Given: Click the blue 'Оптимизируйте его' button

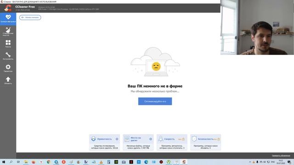Looking at the screenshot, I should 155,101.
